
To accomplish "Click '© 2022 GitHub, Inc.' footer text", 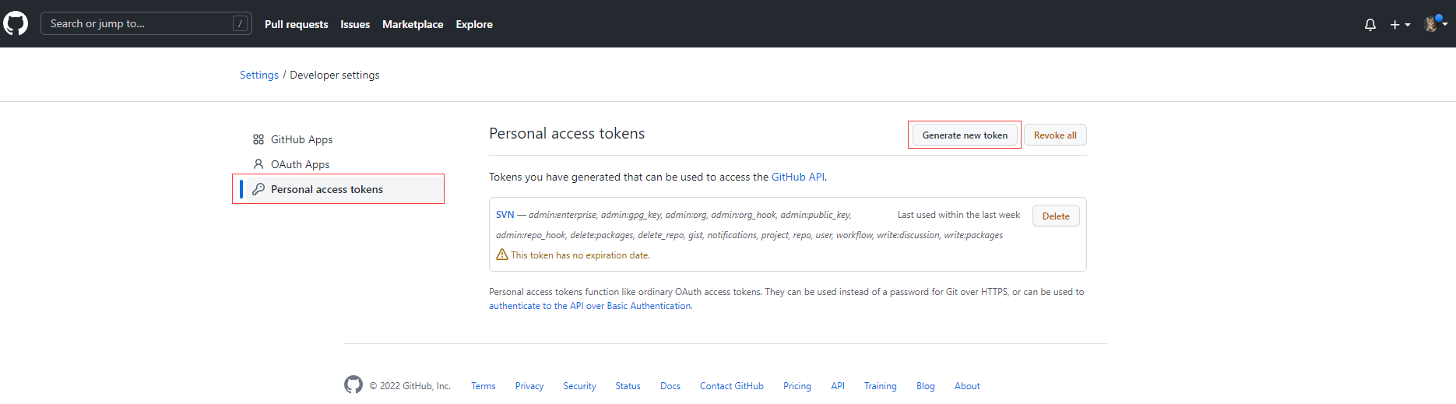I will (410, 386).
